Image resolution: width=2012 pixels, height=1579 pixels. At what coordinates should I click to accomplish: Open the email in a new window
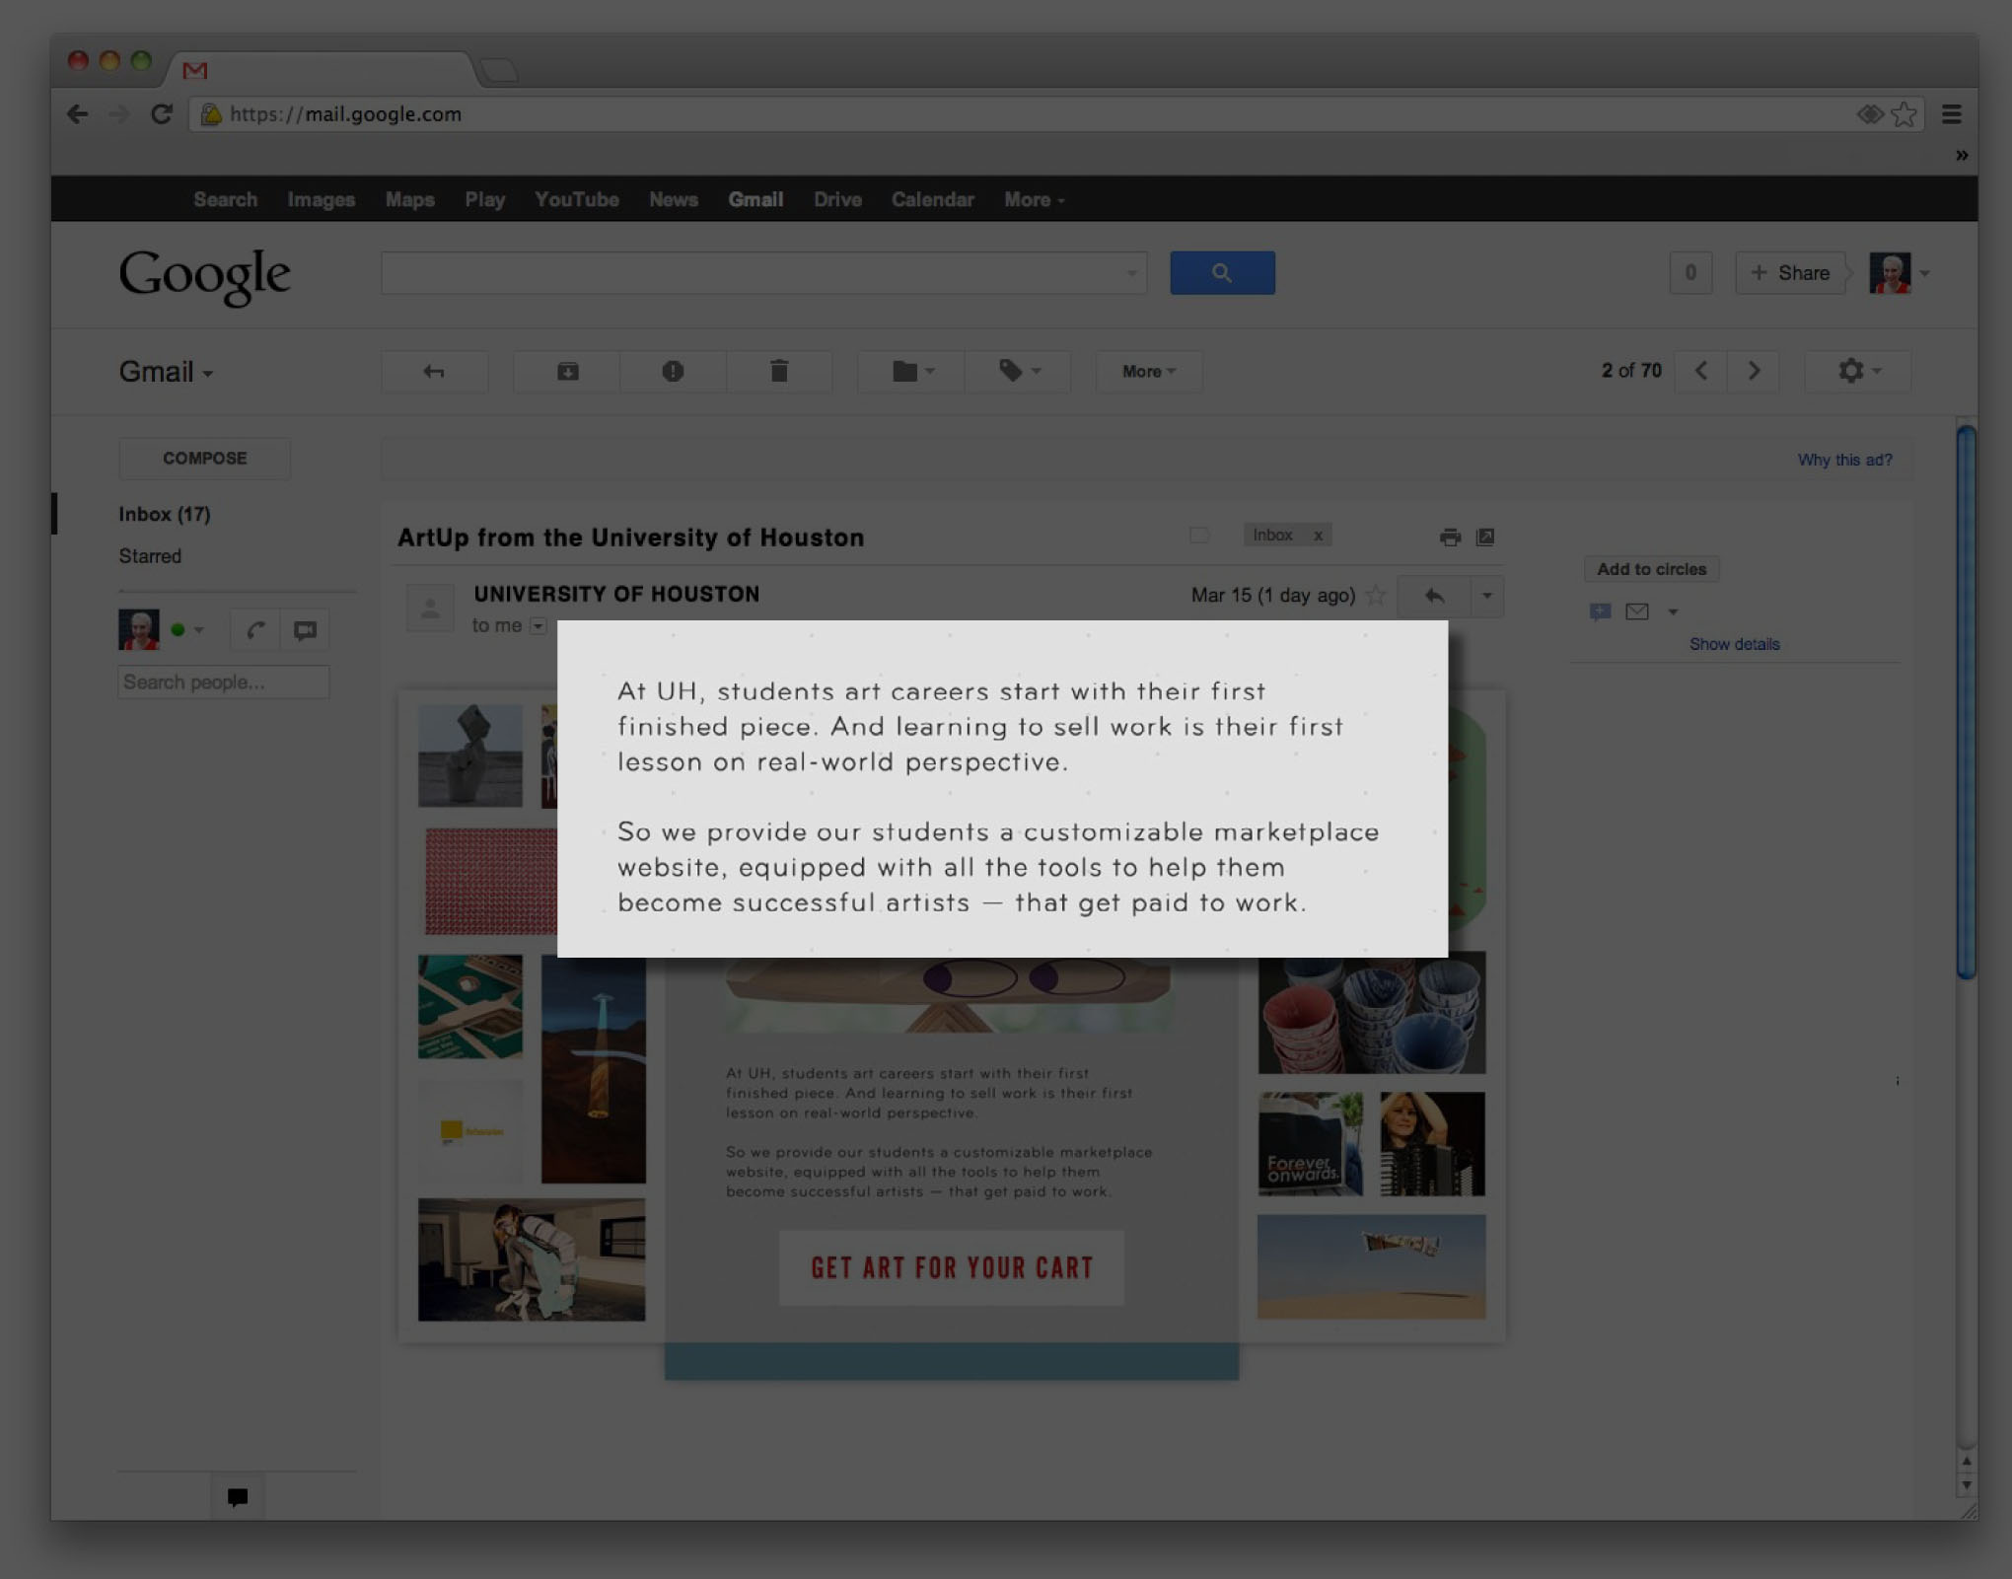(1485, 538)
